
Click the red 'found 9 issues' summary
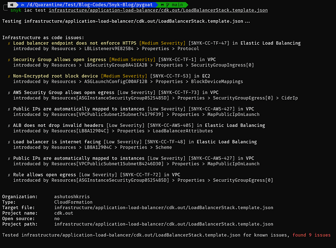coord(312,235)
